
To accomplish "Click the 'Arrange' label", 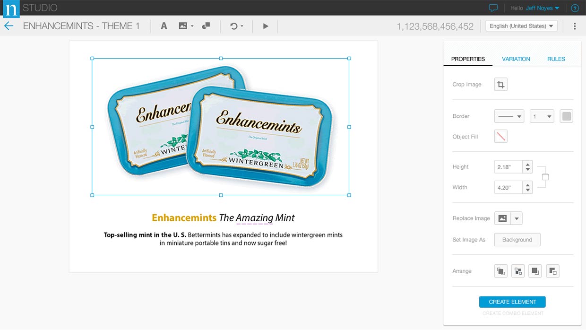I will point(462,271).
